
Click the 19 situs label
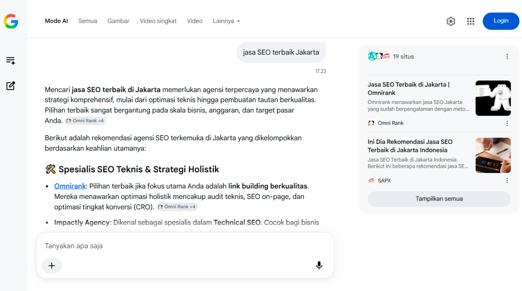[x=403, y=57]
